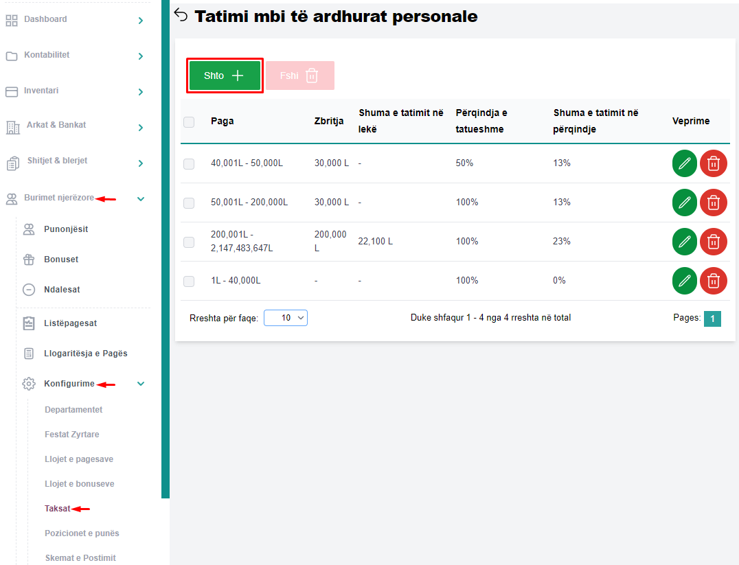Check the 40,001L - 50,000L row checkbox
The width and height of the screenshot is (739, 565).
(189, 163)
